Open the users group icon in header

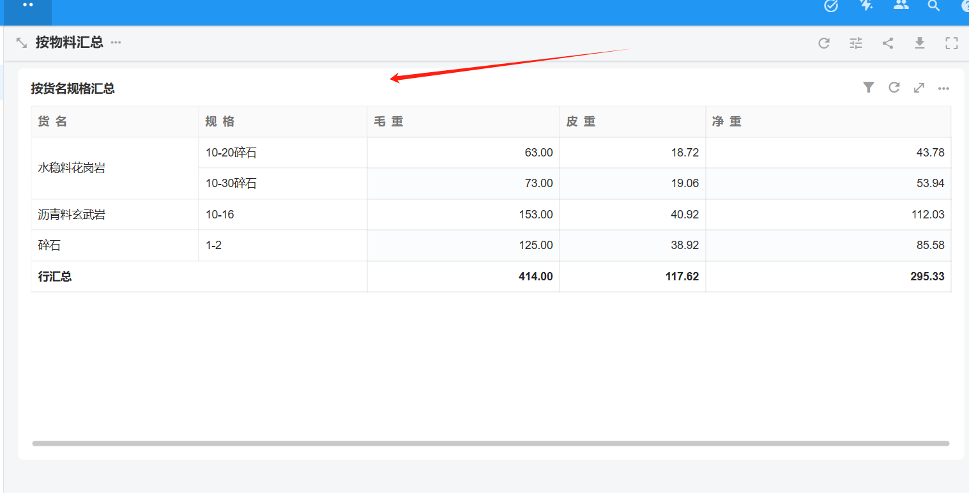pos(901,6)
